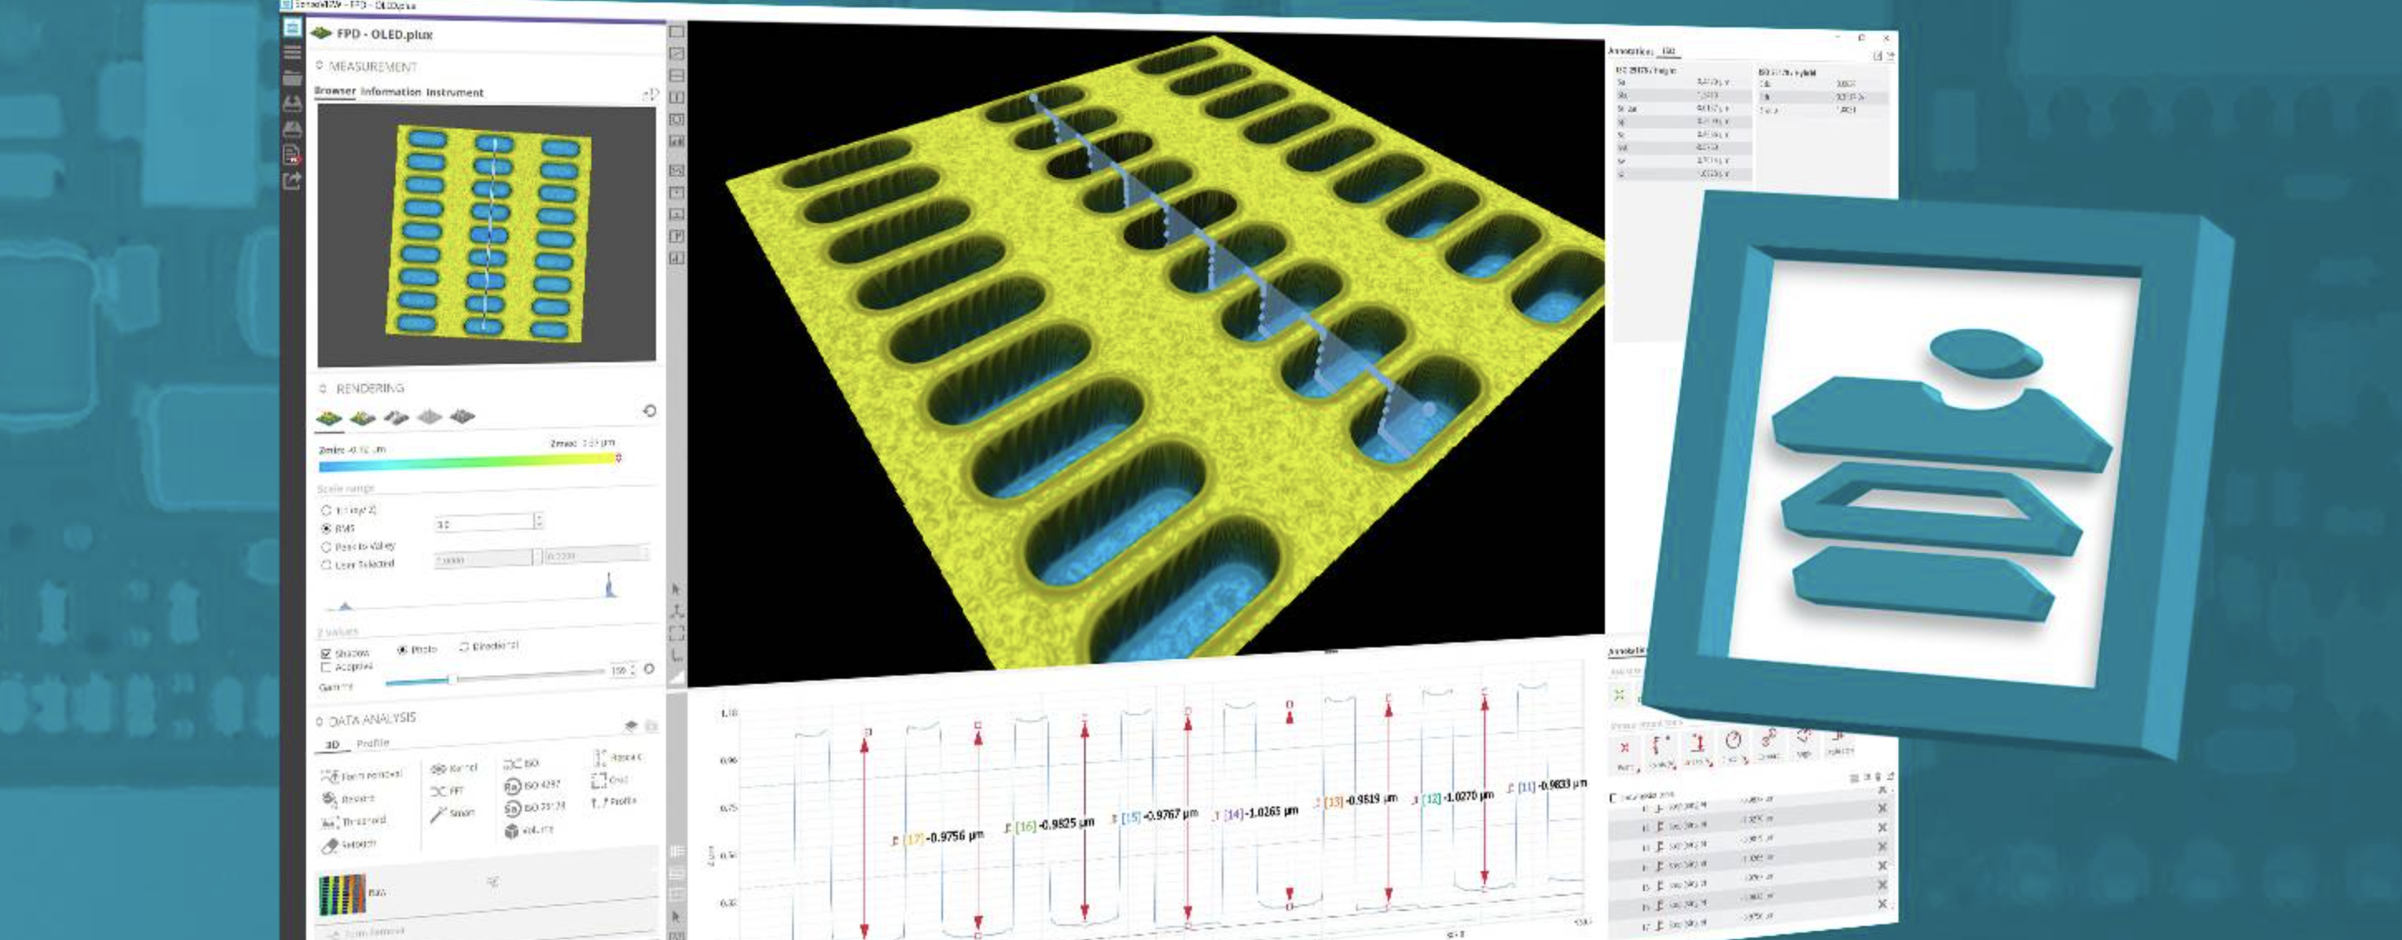Image resolution: width=2402 pixels, height=940 pixels.
Task: Switch to the Instrument tab
Action: (455, 92)
